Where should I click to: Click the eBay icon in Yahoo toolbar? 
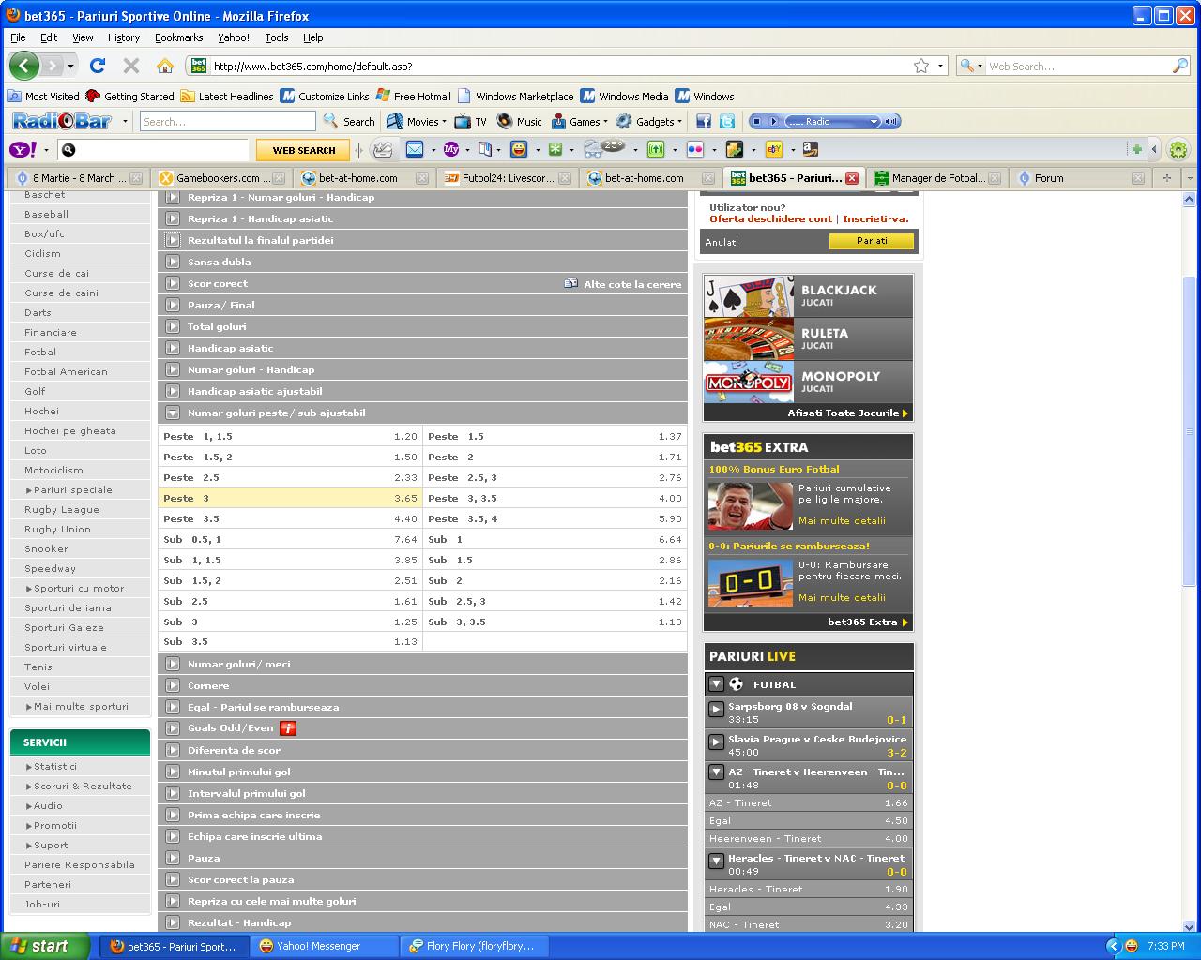pyautogui.click(x=774, y=149)
